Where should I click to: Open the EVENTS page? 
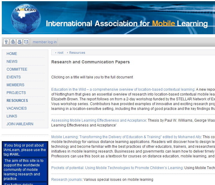tap(13, 77)
